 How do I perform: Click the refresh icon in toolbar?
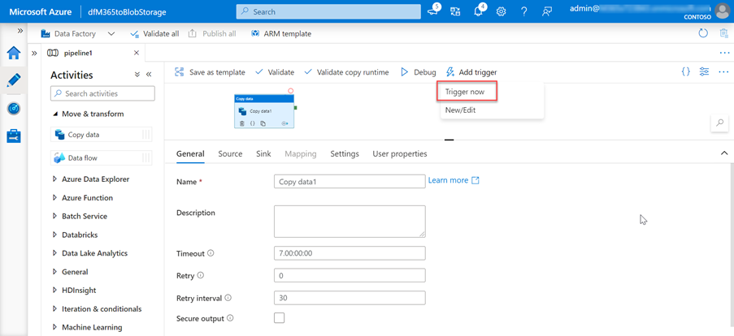[702, 33]
